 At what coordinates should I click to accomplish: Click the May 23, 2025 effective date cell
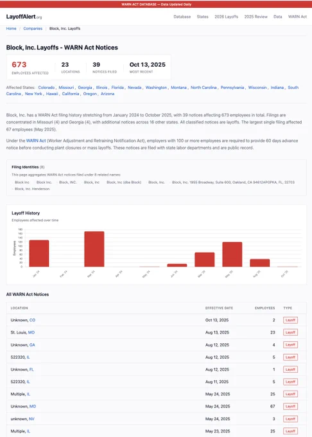pyautogui.click(x=218, y=431)
